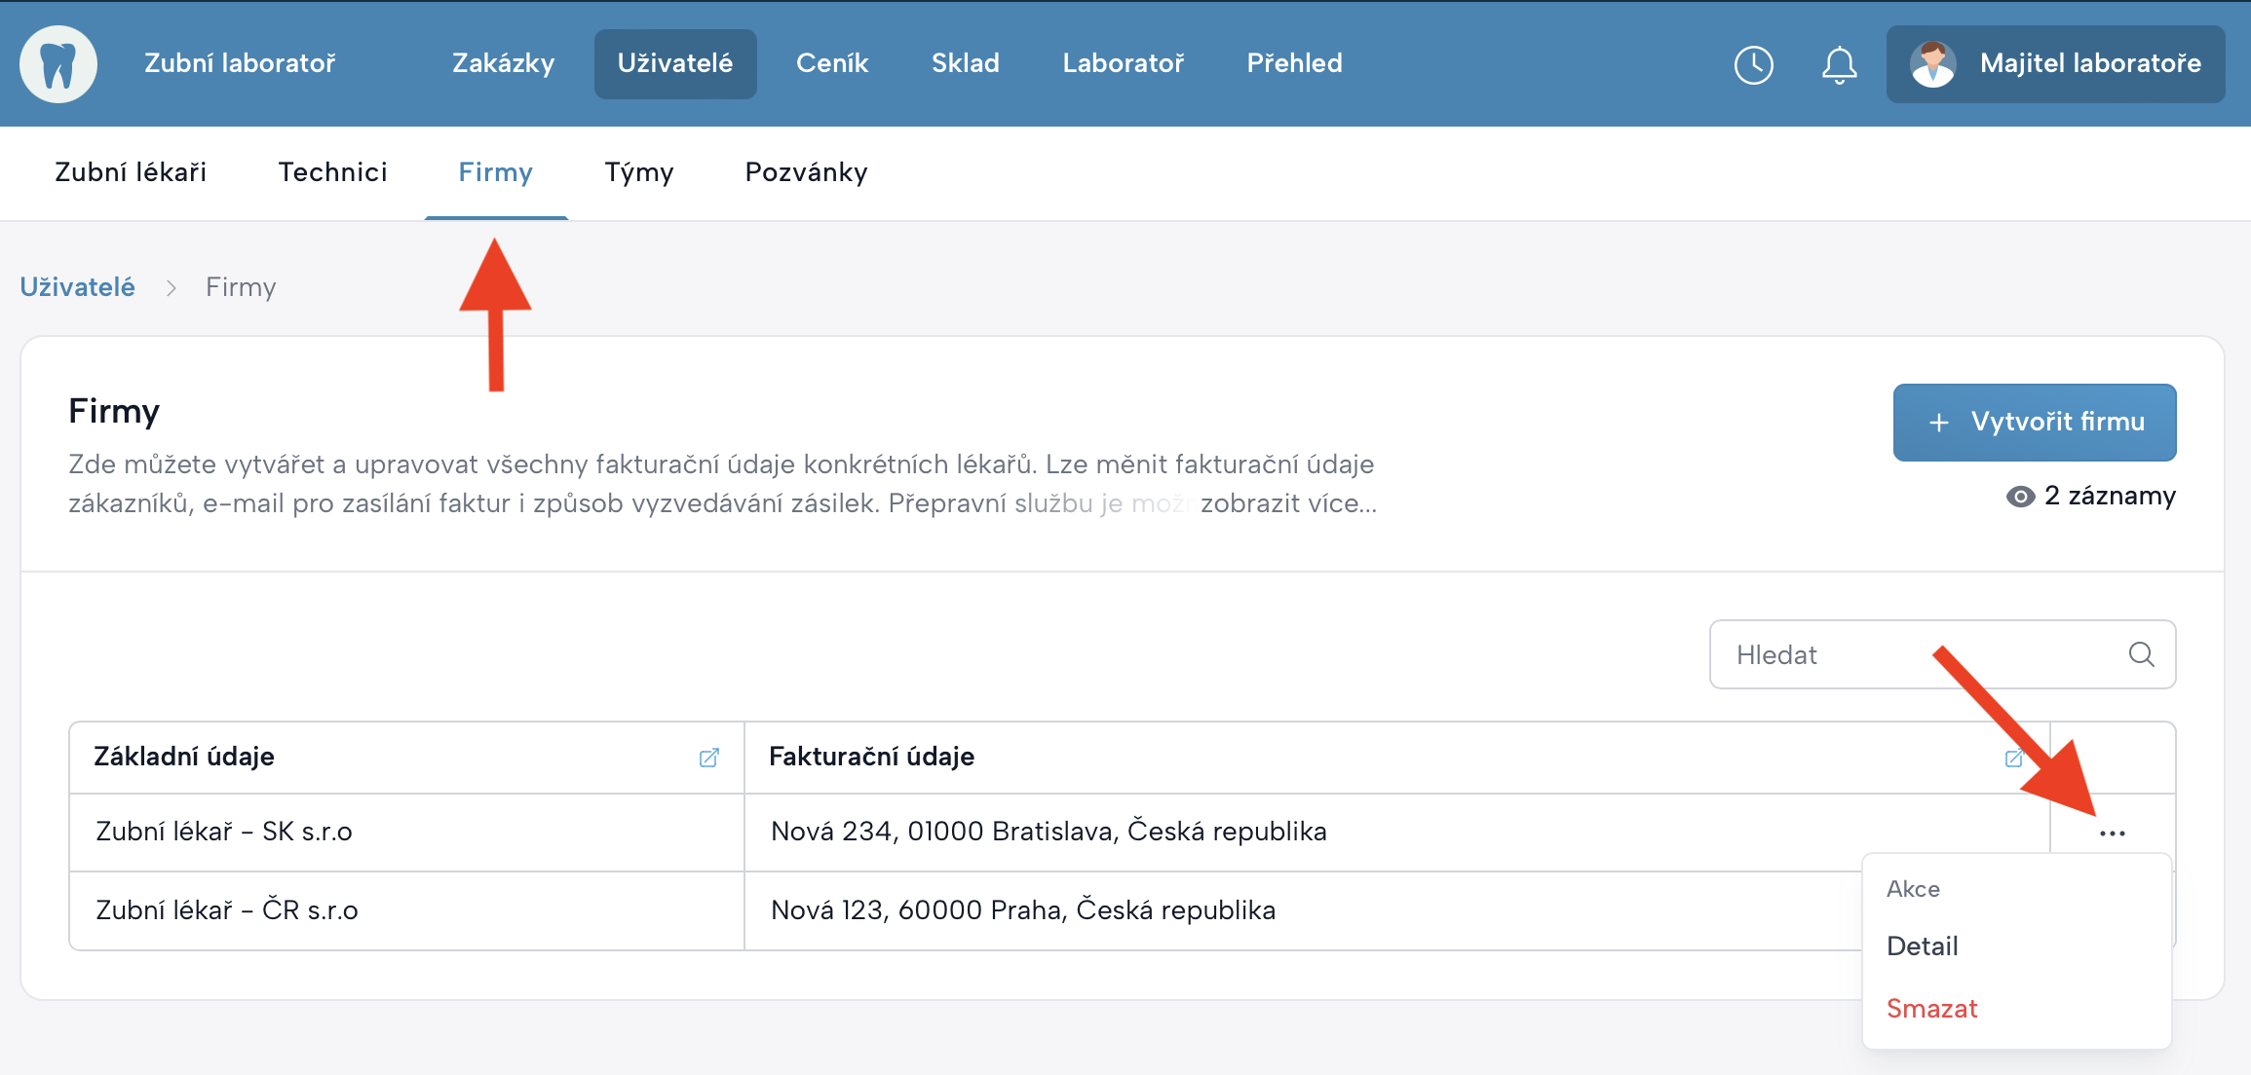Click edit icon in Základní údaje header

tap(708, 758)
